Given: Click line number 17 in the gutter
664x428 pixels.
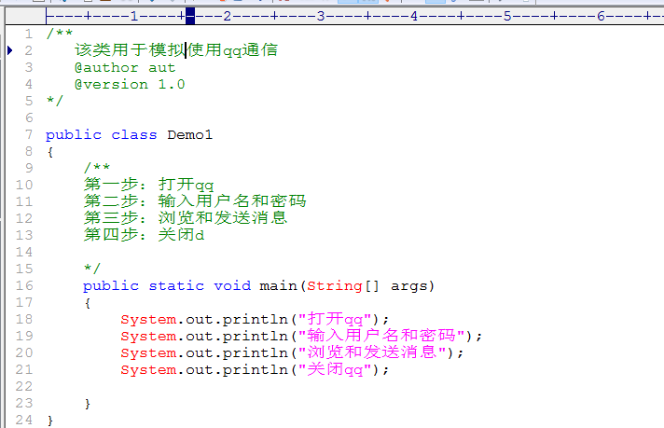Looking at the screenshot, I should coord(24,302).
